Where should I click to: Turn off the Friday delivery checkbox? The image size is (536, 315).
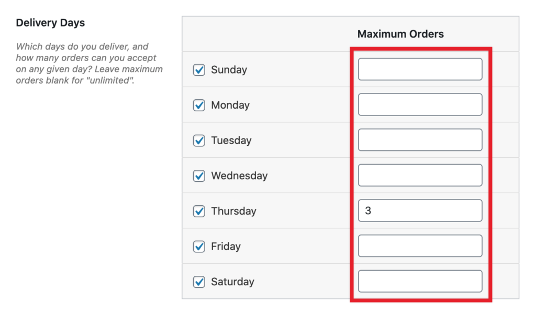tap(199, 247)
